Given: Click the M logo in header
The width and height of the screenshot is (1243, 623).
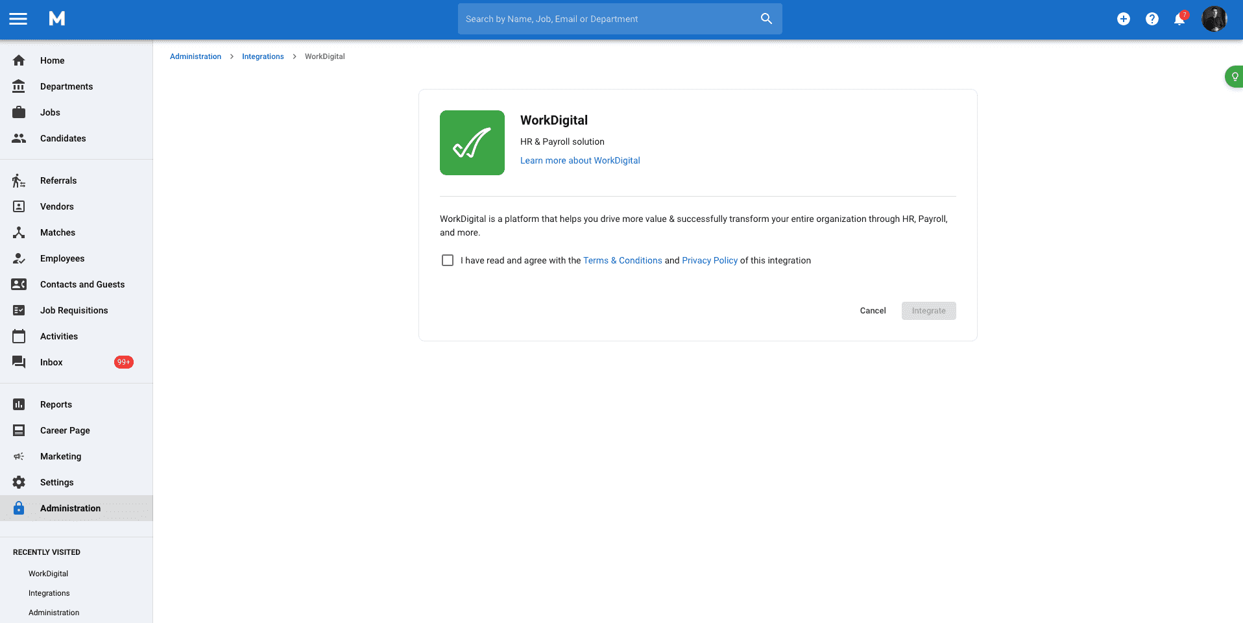Looking at the screenshot, I should click(x=57, y=19).
